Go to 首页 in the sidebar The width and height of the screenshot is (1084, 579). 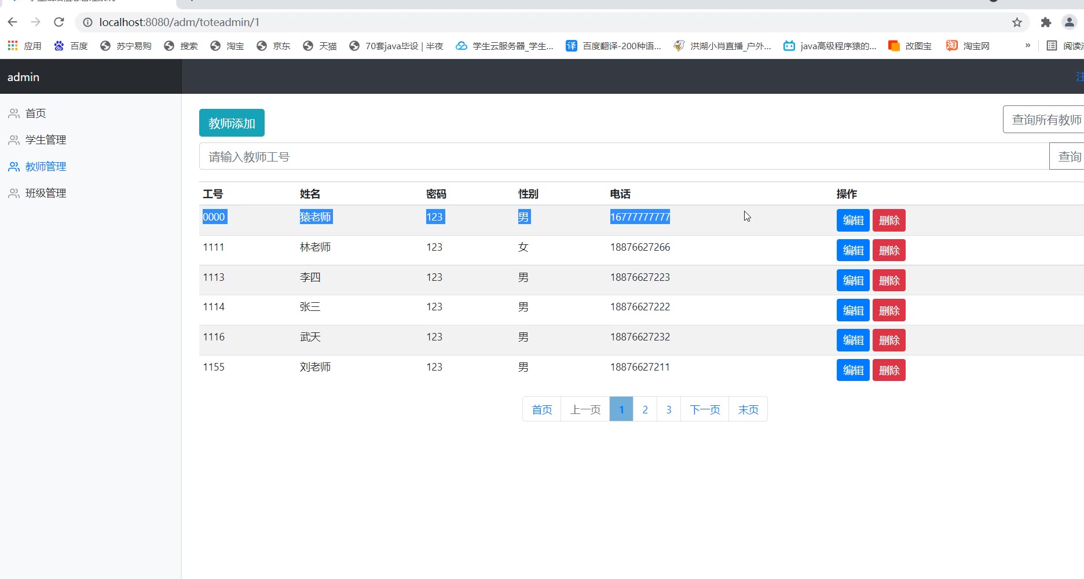(x=35, y=113)
